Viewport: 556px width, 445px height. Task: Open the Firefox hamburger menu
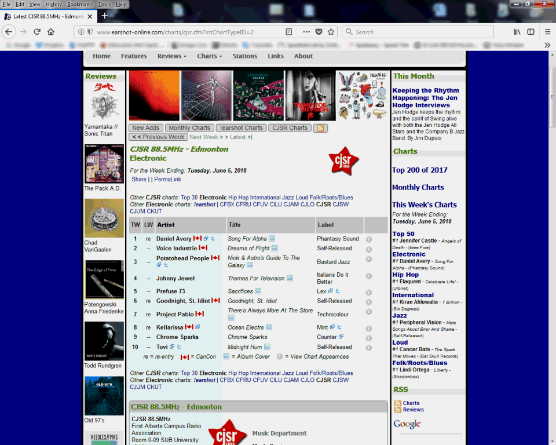[x=547, y=32]
